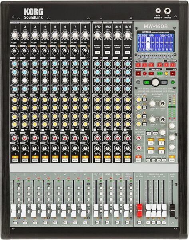Send talkback to AUX
189x240 pixels.
point(155,133)
